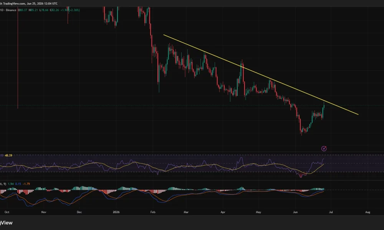Click the '2026' label on time axis
Image resolution: width=384 pixels, height=230 pixels.
point(116,212)
